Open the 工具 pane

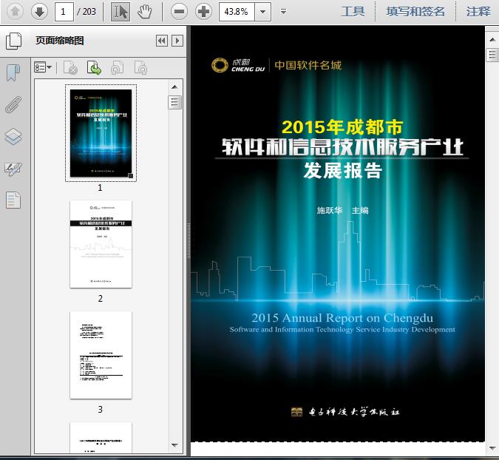tap(353, 12)
